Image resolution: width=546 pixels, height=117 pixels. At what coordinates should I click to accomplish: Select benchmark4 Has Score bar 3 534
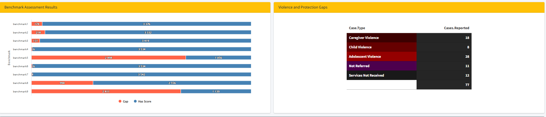click(x=142, y=49)
